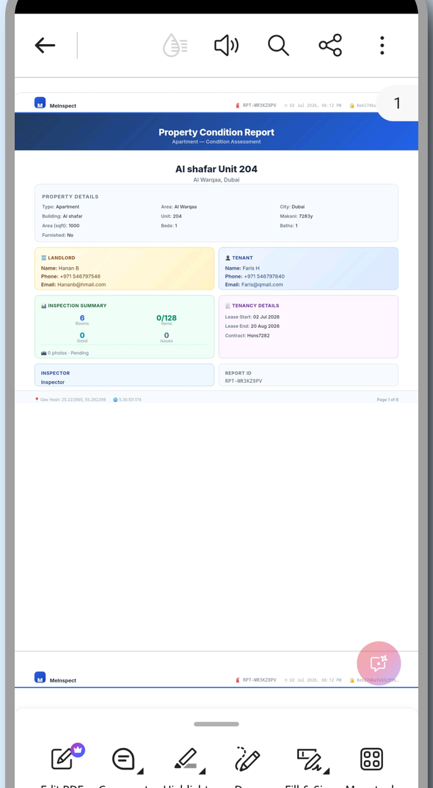Click Furnished: No field
The height and width of the screenshot is (788, 433).
pos(58,235)
